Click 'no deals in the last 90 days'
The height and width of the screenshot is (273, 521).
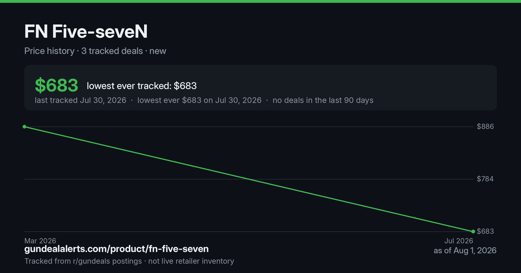(323, 100)
